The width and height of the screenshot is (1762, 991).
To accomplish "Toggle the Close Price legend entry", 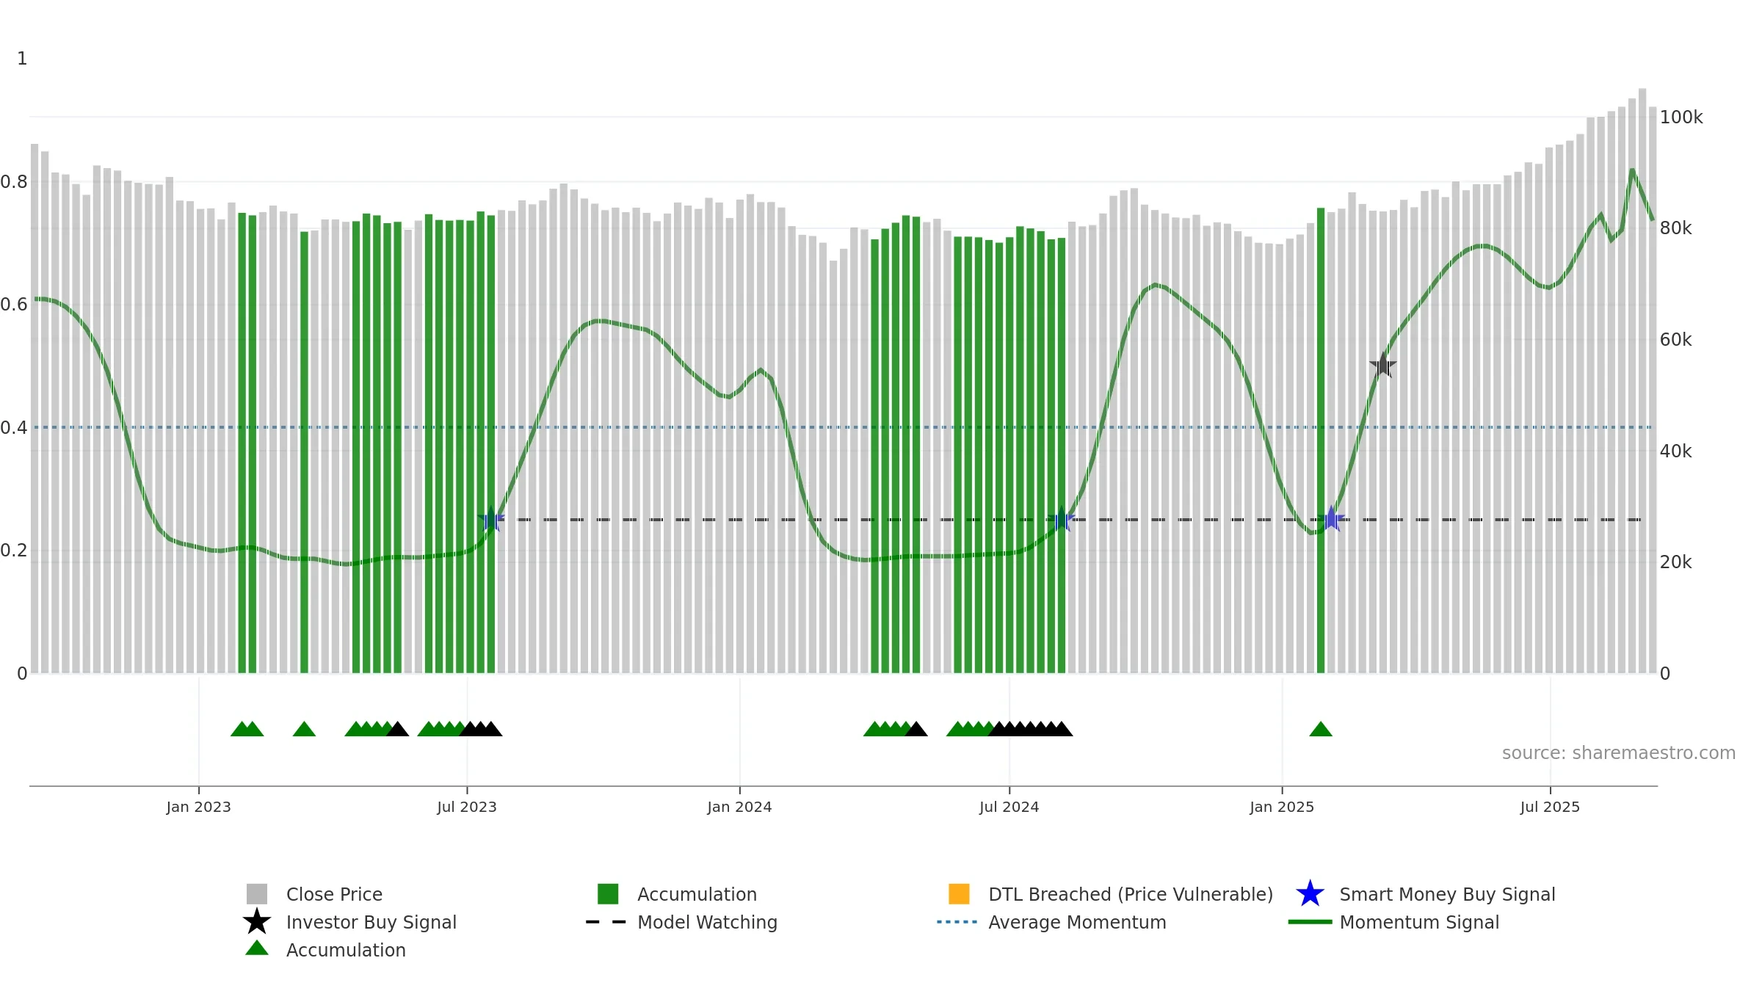I will coord(315,894).
